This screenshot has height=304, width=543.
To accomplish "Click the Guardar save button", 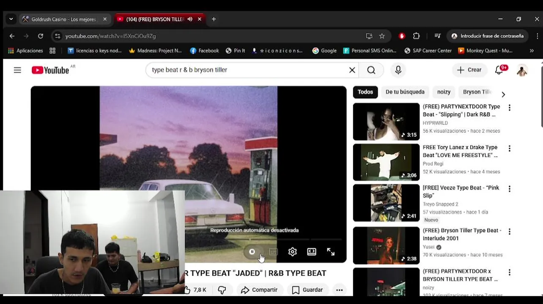I will [307, 290].
